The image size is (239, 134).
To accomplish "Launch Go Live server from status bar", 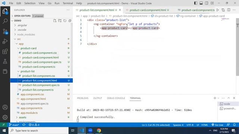I will 217,125.
